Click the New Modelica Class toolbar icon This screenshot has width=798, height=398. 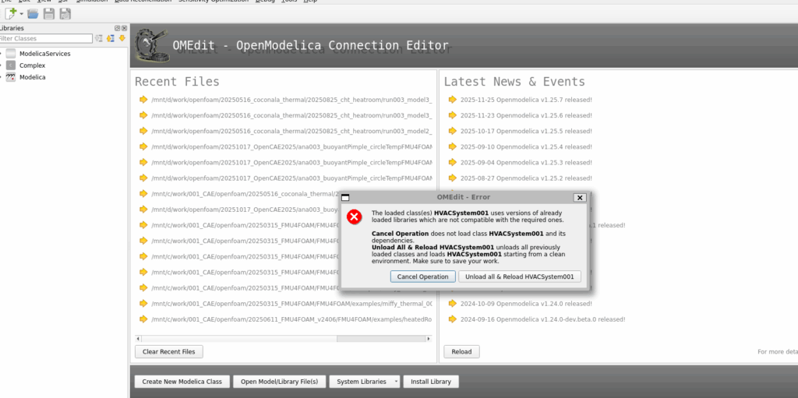[x=9, y=14]
